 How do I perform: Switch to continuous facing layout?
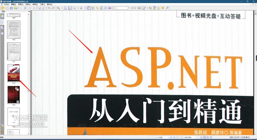click(208, 137)
